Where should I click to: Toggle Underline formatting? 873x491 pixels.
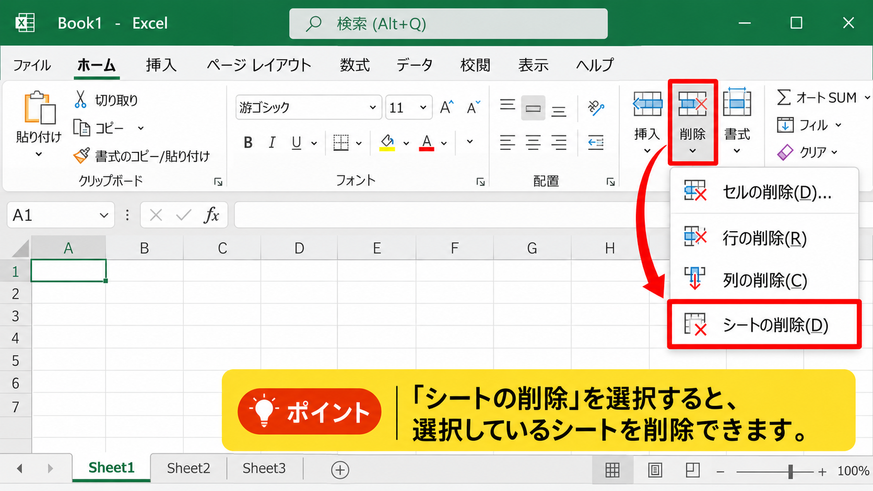coord(296,142)
